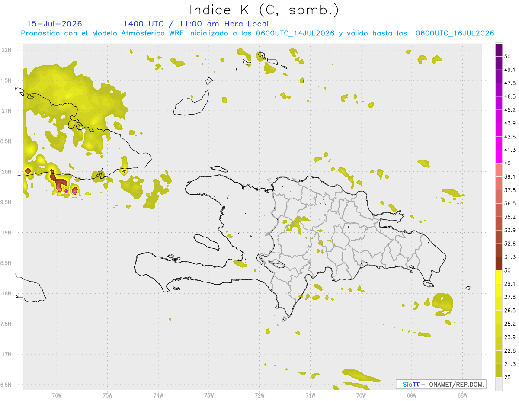Click the 73W longitude label
The image size is (519, 401).
pos(209,395)
